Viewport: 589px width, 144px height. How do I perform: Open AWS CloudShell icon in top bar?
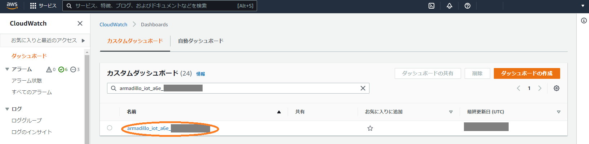[431, 6]
